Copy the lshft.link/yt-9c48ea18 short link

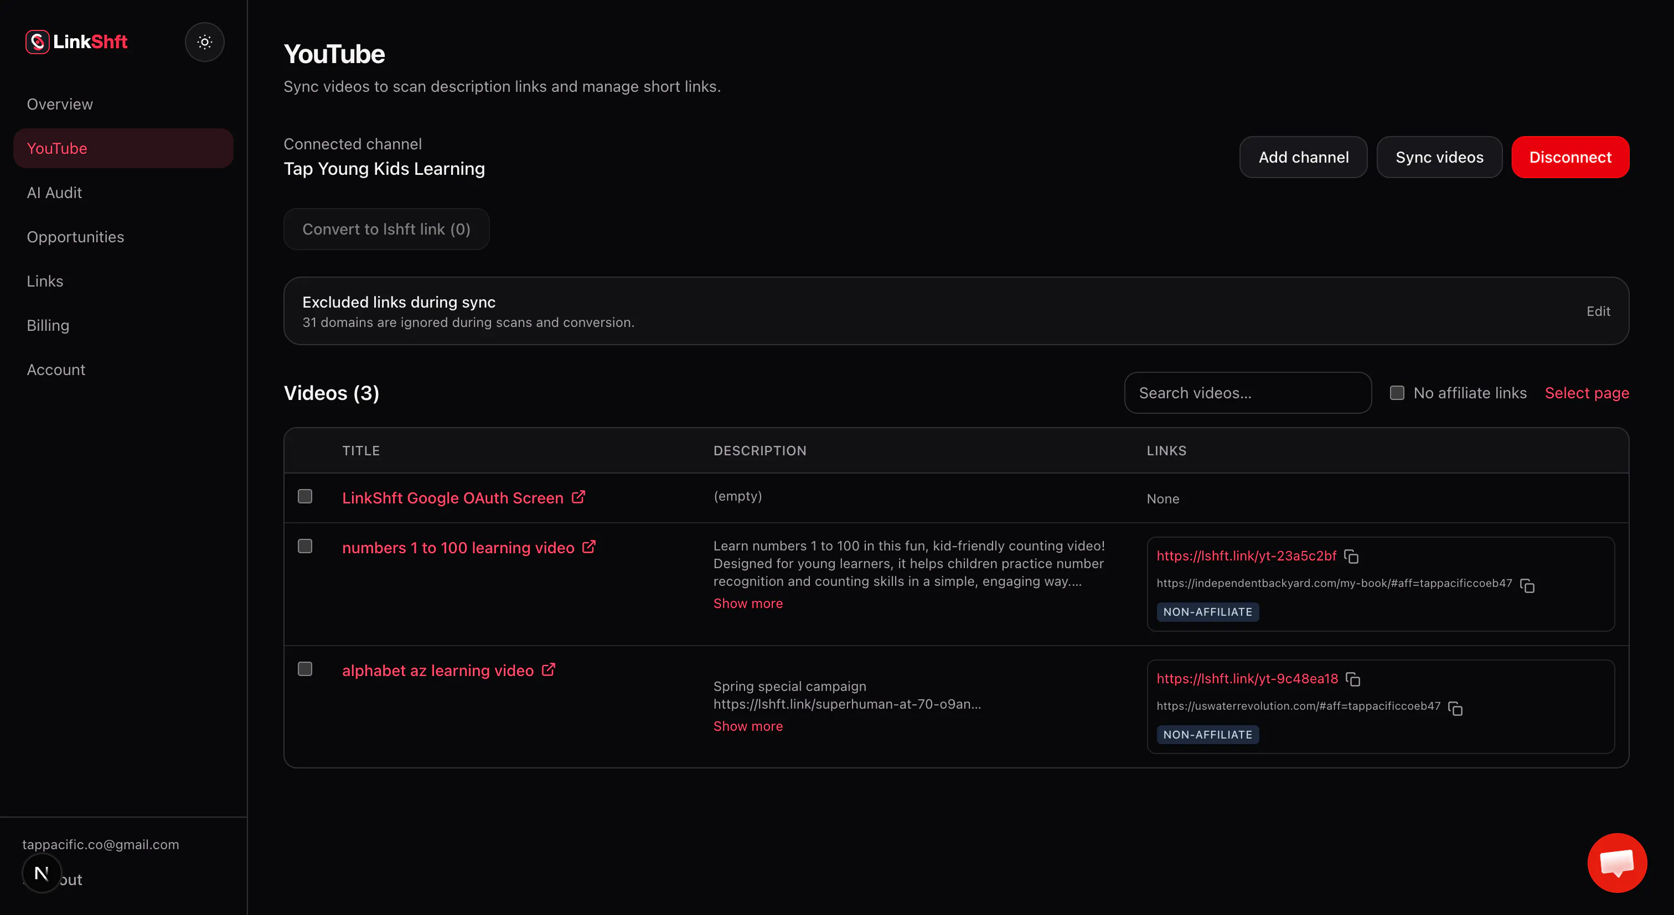(x=1353, y=679)
